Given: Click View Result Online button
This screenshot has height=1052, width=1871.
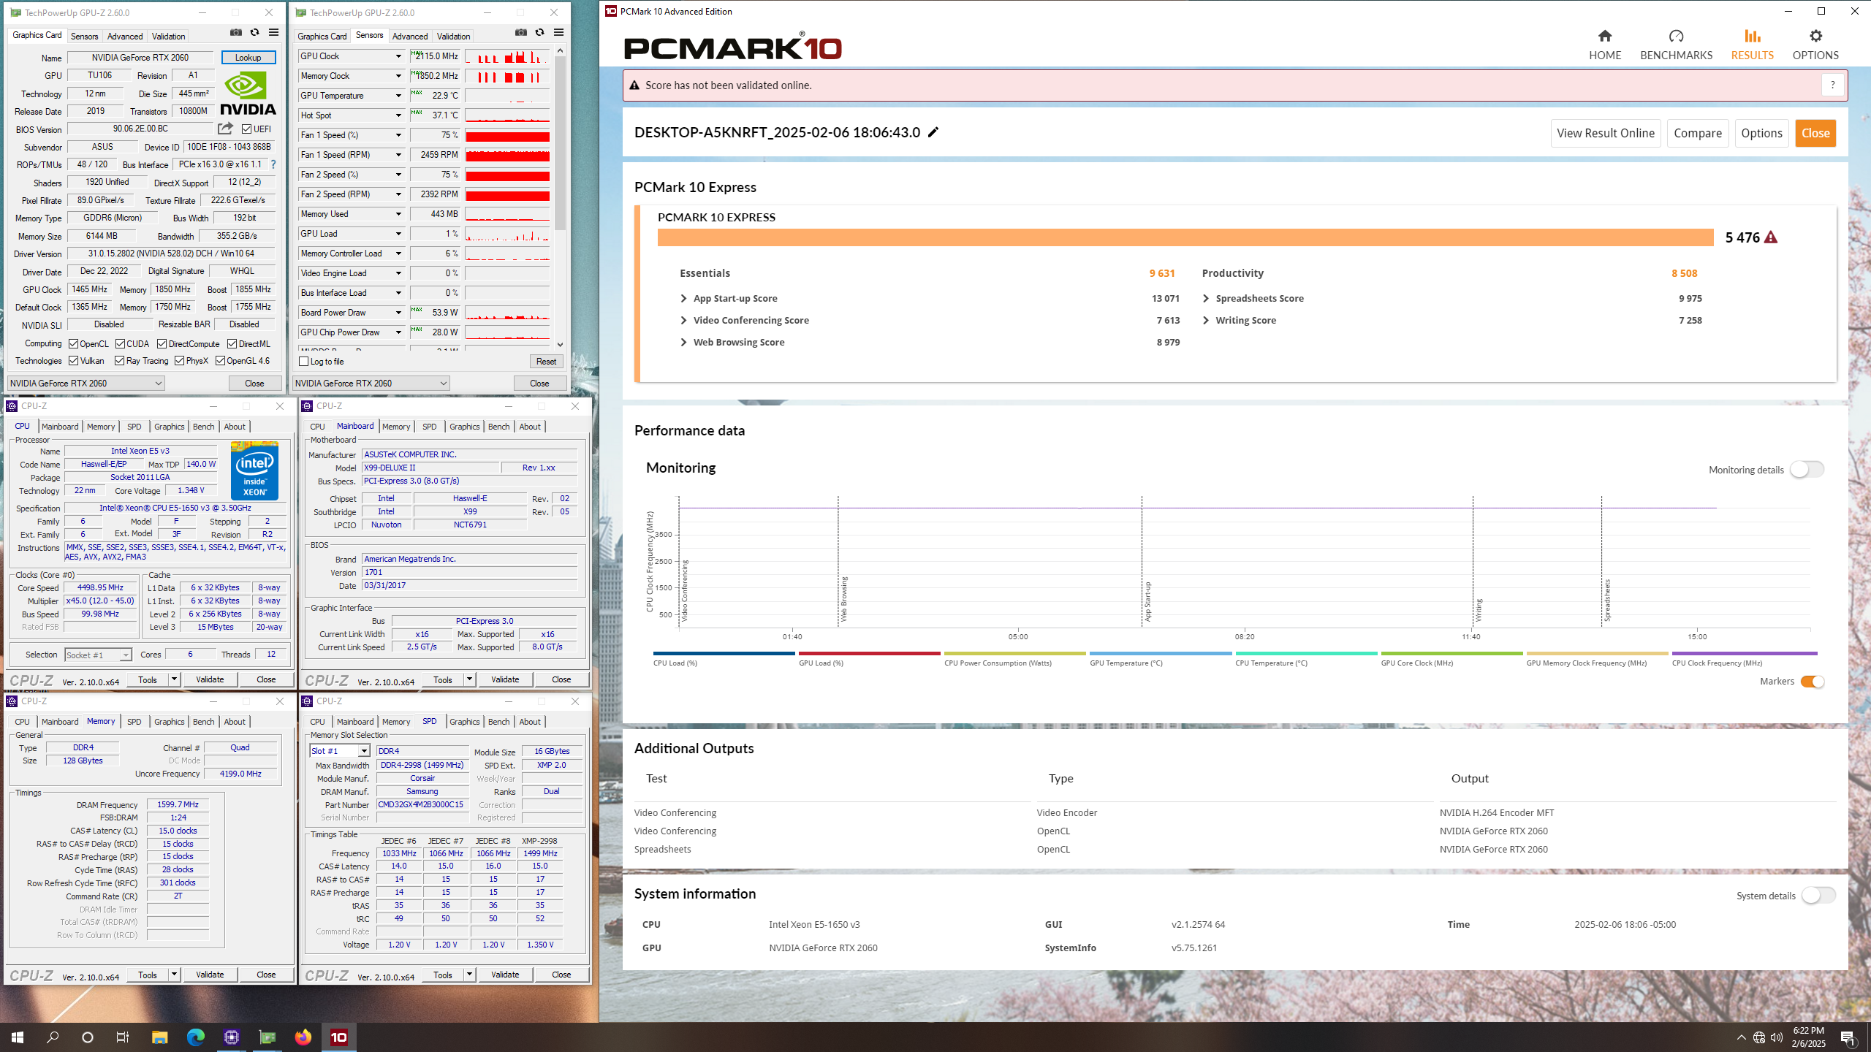Looking at the screenshot, I should pos(1606,133).
